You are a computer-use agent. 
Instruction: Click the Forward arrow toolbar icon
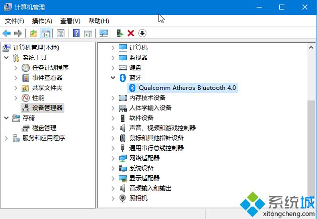click(x=18, y=33)
